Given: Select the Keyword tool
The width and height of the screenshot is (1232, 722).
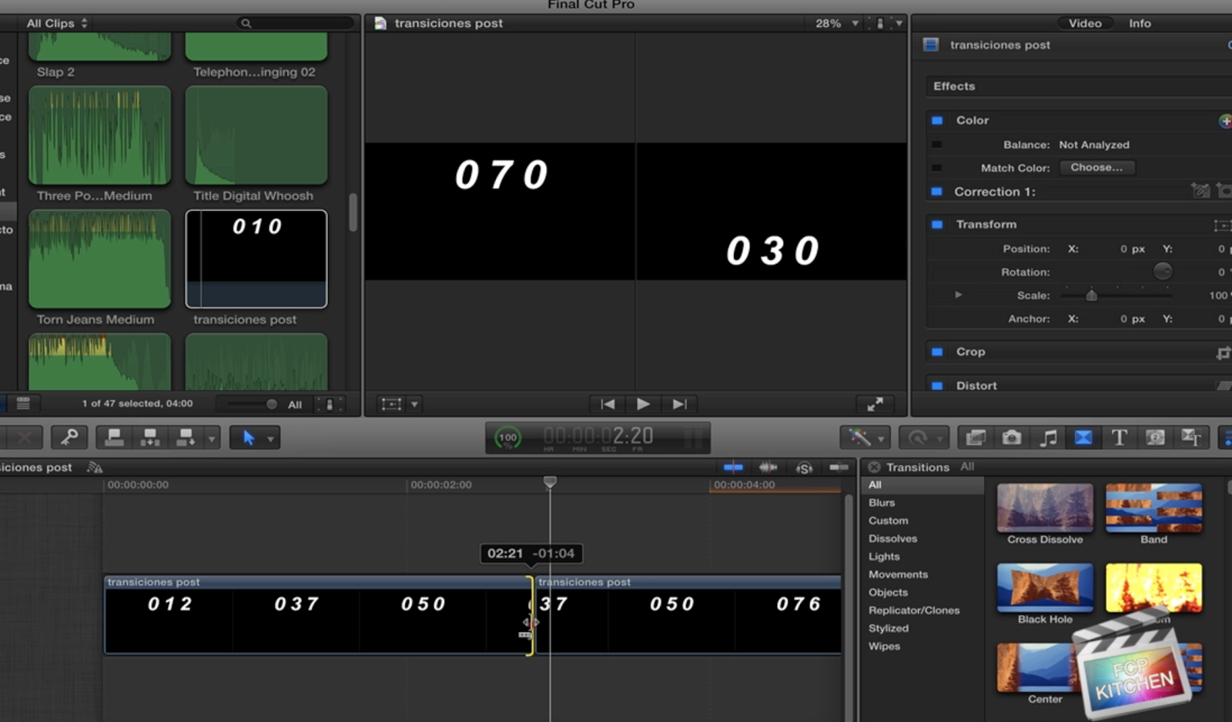Looking at the screenshot, I should click(x=68, y=437).
